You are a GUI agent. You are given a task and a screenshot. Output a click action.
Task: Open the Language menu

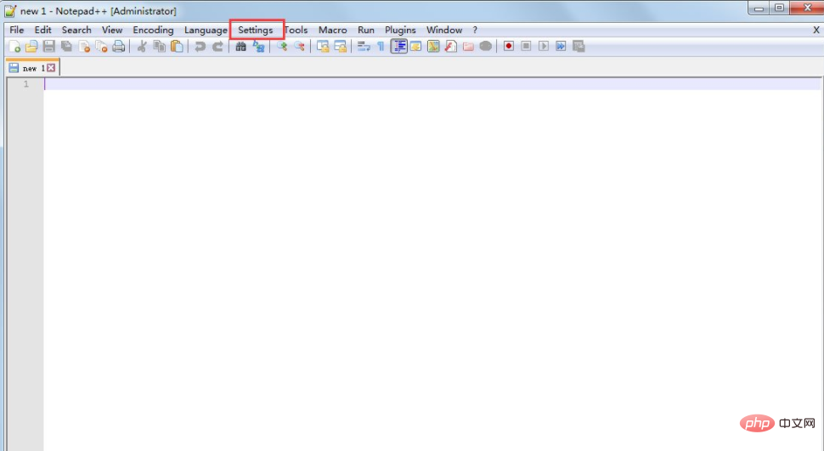(x=206, y=30)
